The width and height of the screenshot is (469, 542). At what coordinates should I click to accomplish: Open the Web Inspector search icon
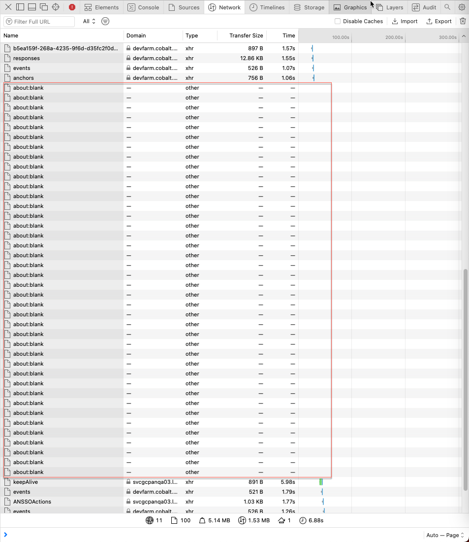pyautogui.click(x=448, y=7)
